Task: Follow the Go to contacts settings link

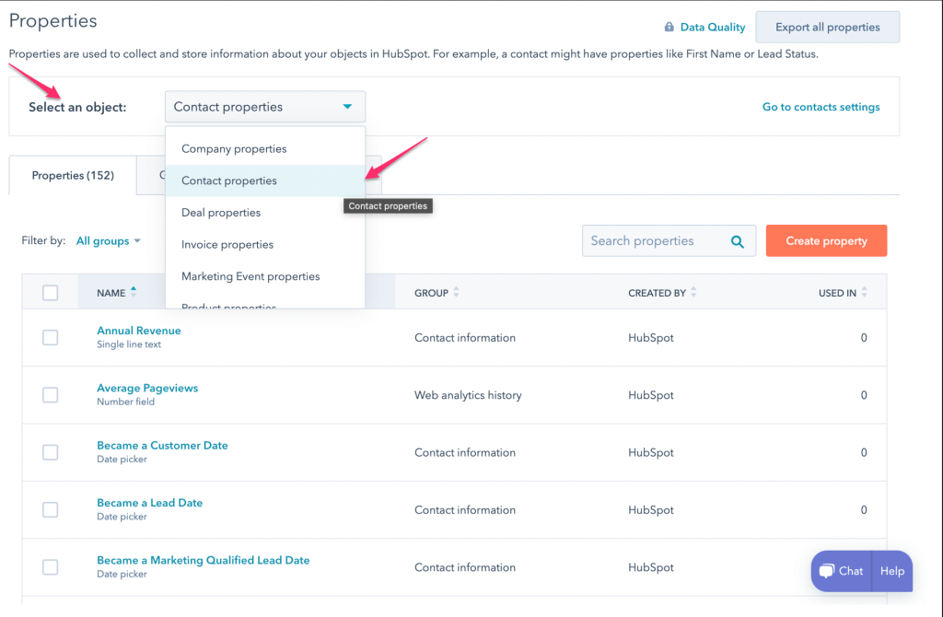Action: click(821, 107)
